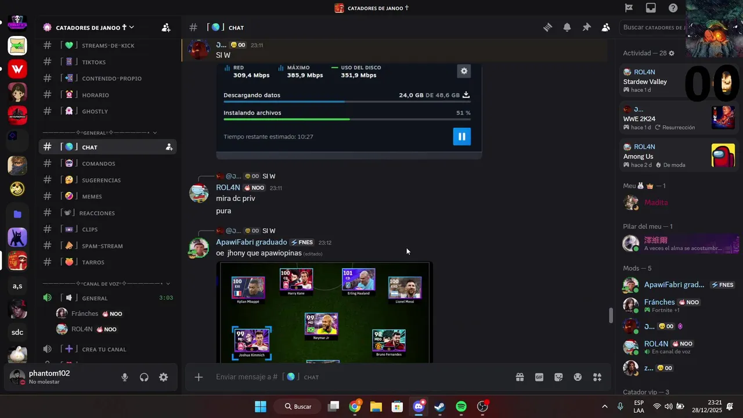Pause download button in shared image
The image size is (743, 418).
(461, 136)
